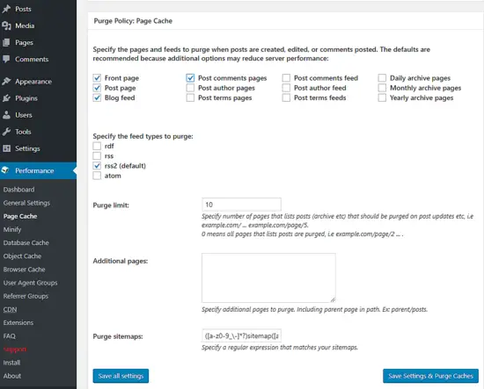Image resolution: width=484 pixels, height=389 pixels.
Task: Open the Minify submenu
Action: [12, 229]
